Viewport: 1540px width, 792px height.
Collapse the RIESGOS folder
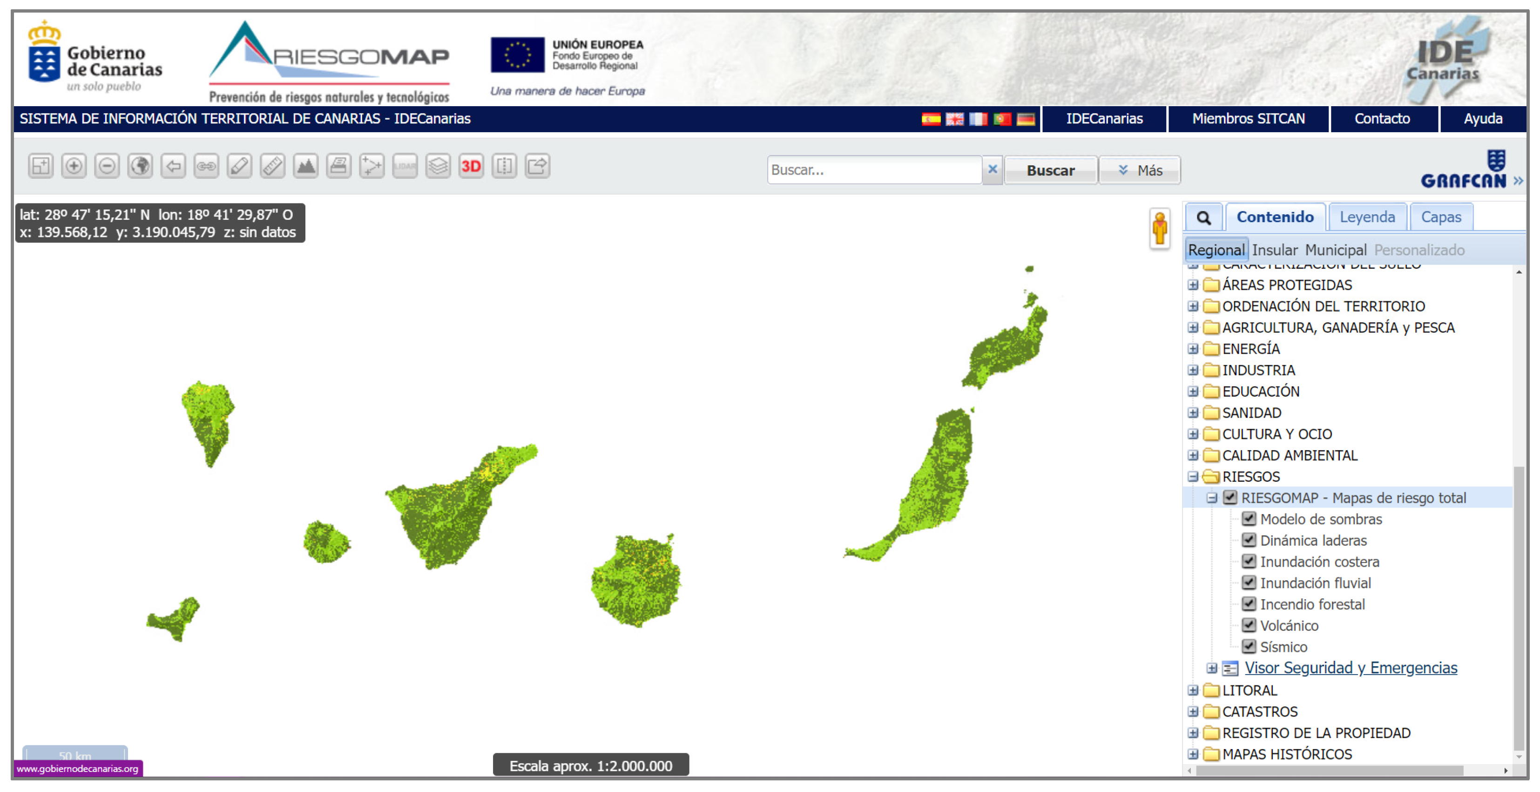click(1193, 476)
